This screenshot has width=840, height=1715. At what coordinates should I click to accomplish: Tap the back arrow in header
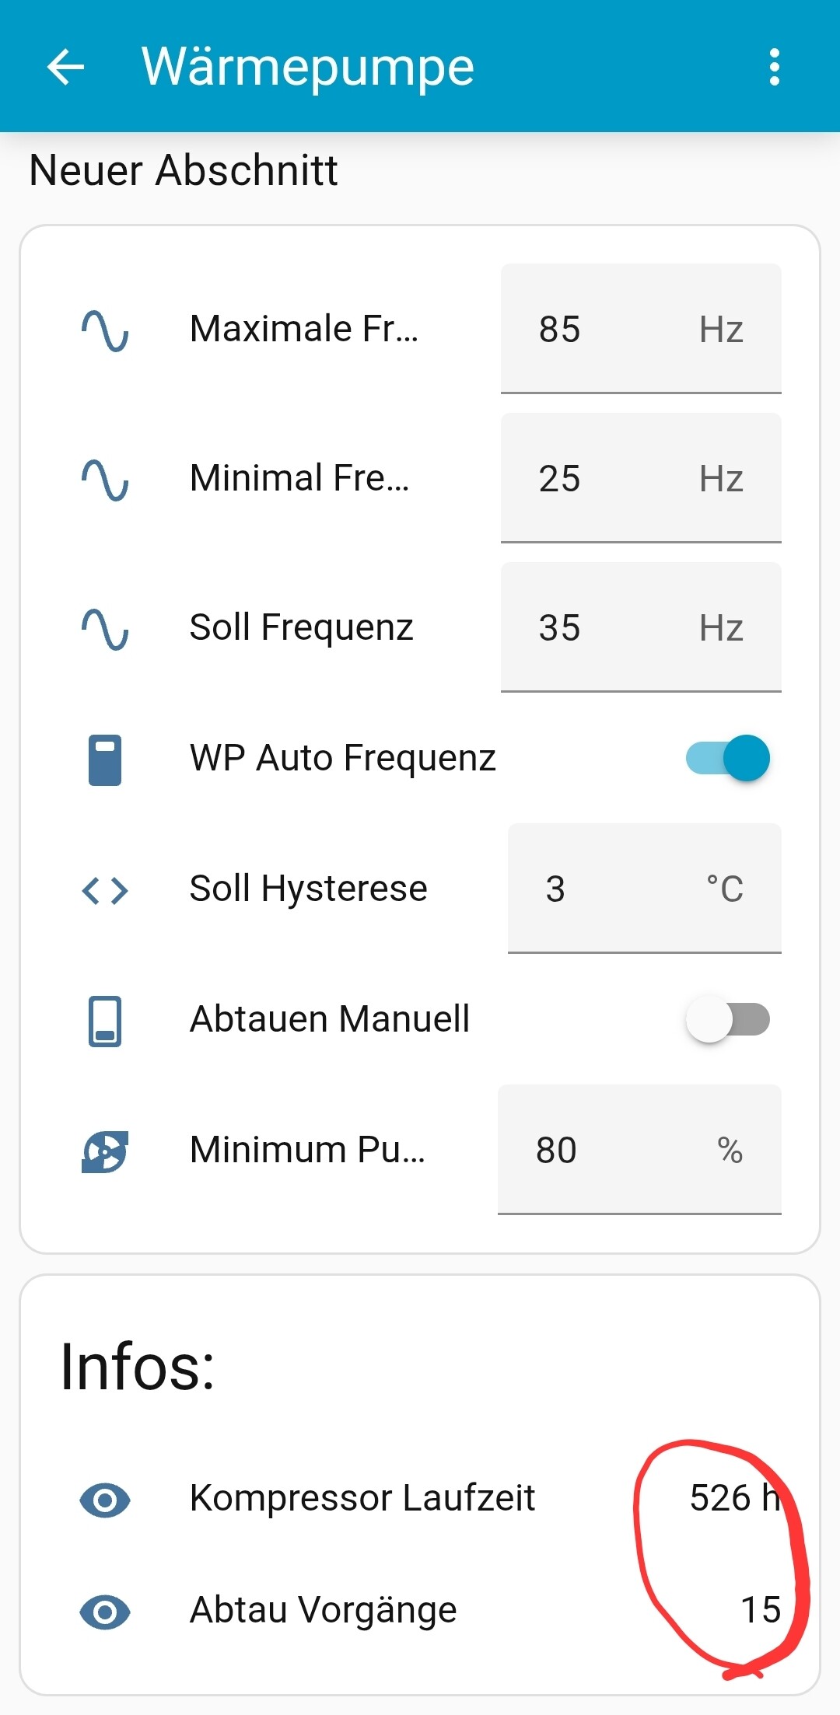pyautogui.click(x=65, y=67)
